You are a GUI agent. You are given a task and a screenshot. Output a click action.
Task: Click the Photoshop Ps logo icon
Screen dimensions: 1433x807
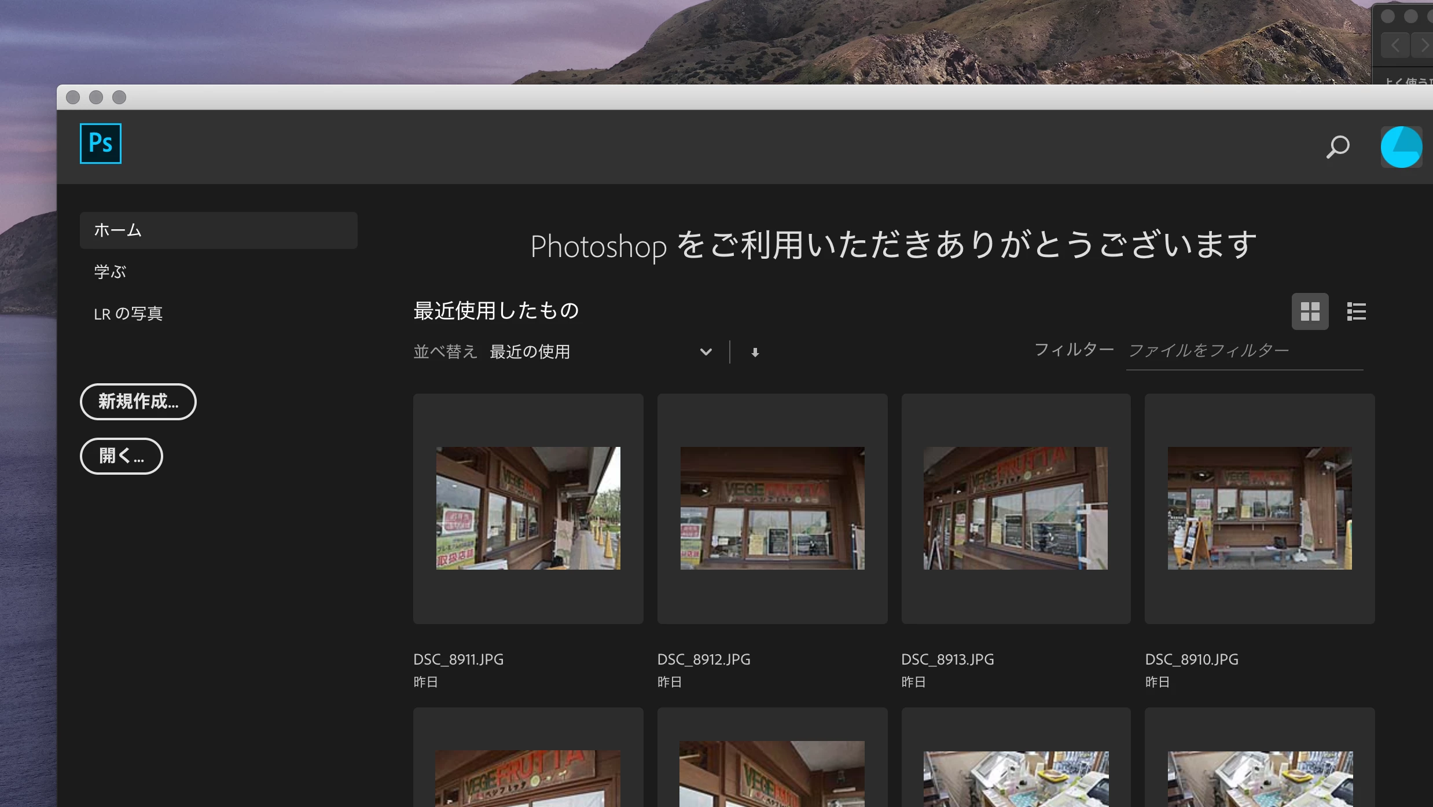(x=101, y=144)
